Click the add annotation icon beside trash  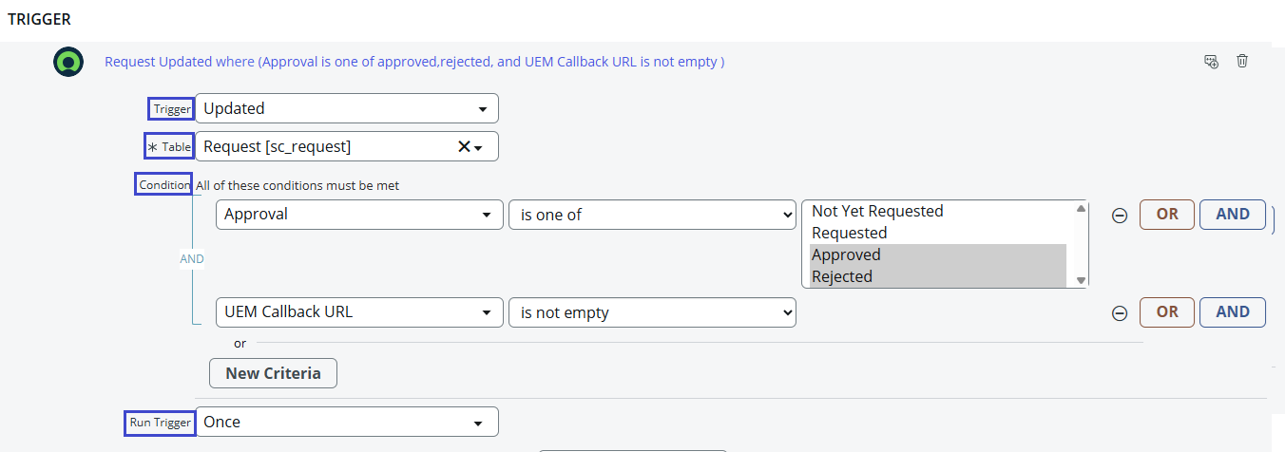(1211, 61)
